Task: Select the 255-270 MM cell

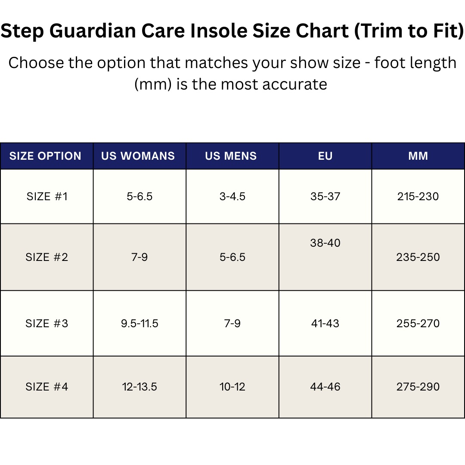Action: point(418,323)
